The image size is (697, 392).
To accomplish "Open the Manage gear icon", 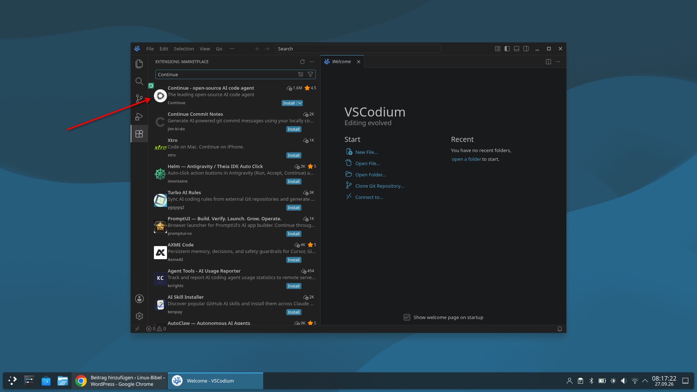I will (x=139, y=316).
